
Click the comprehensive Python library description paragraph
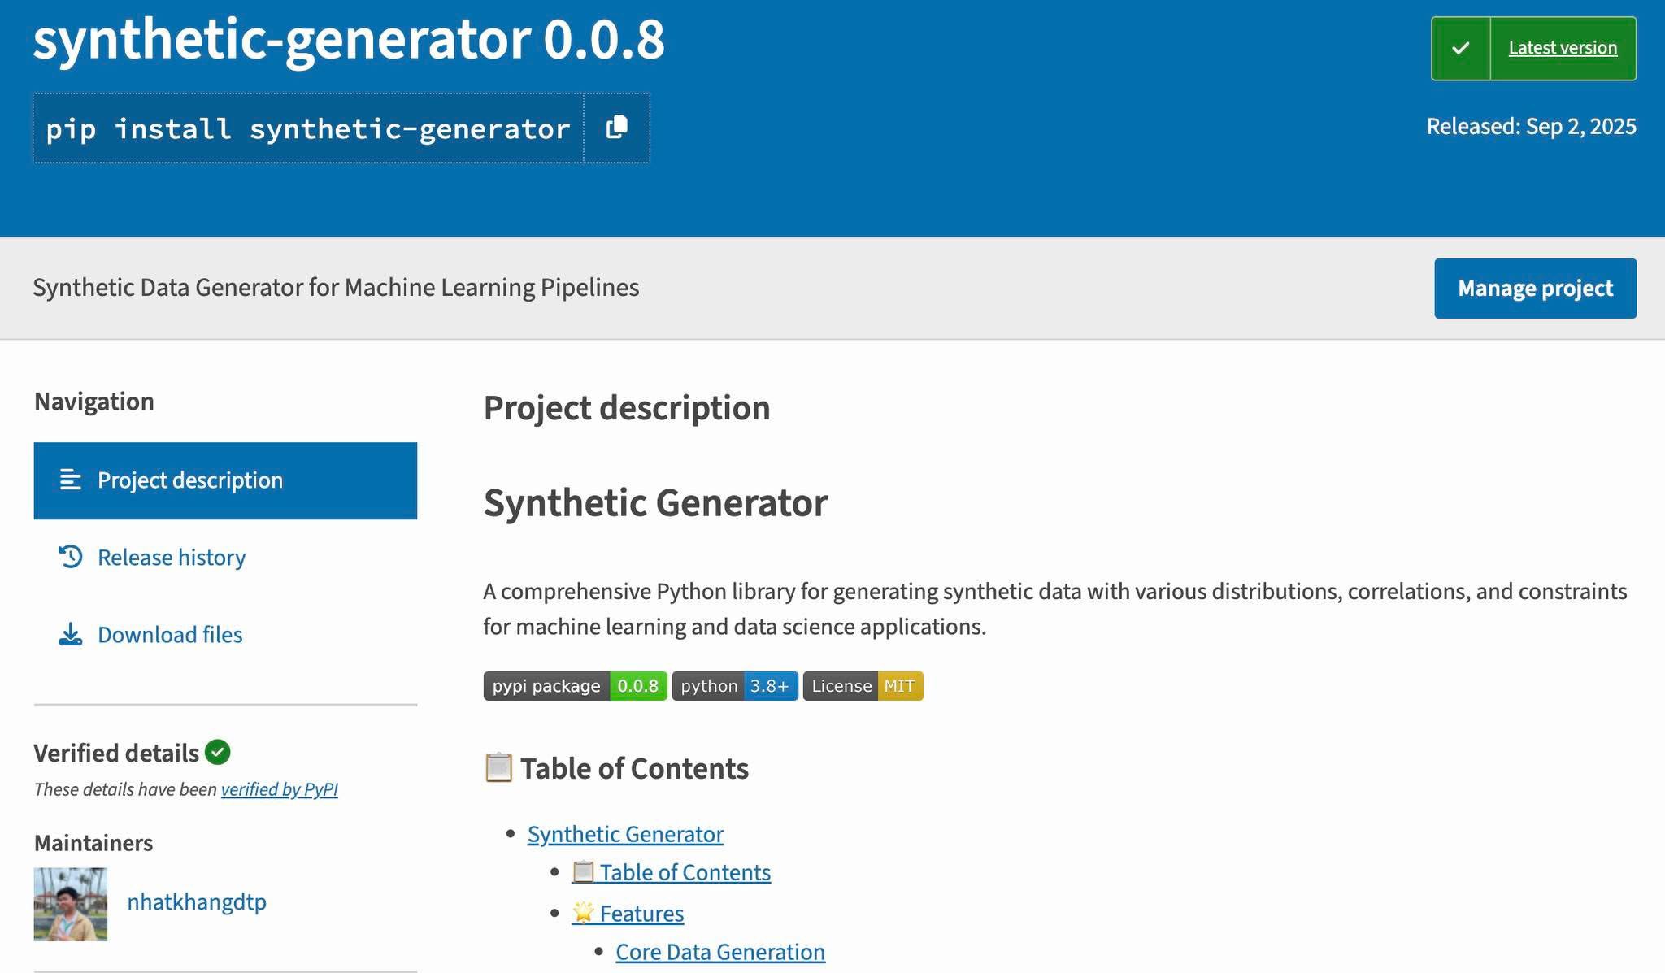(1054, 609)
